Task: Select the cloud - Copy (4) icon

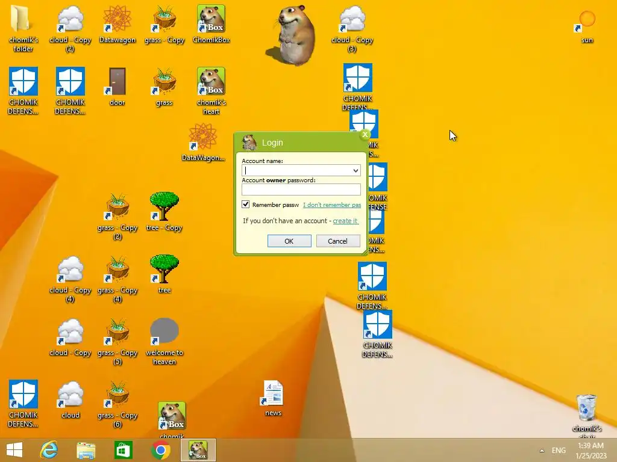Action: point(70,279)
